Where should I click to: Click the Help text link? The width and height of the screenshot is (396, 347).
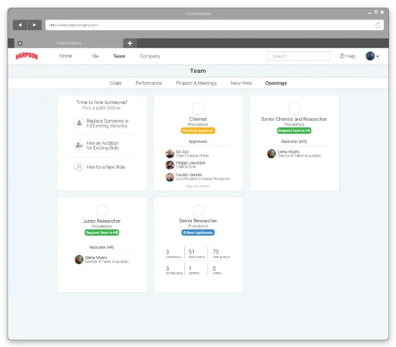[x=351, y=56]
